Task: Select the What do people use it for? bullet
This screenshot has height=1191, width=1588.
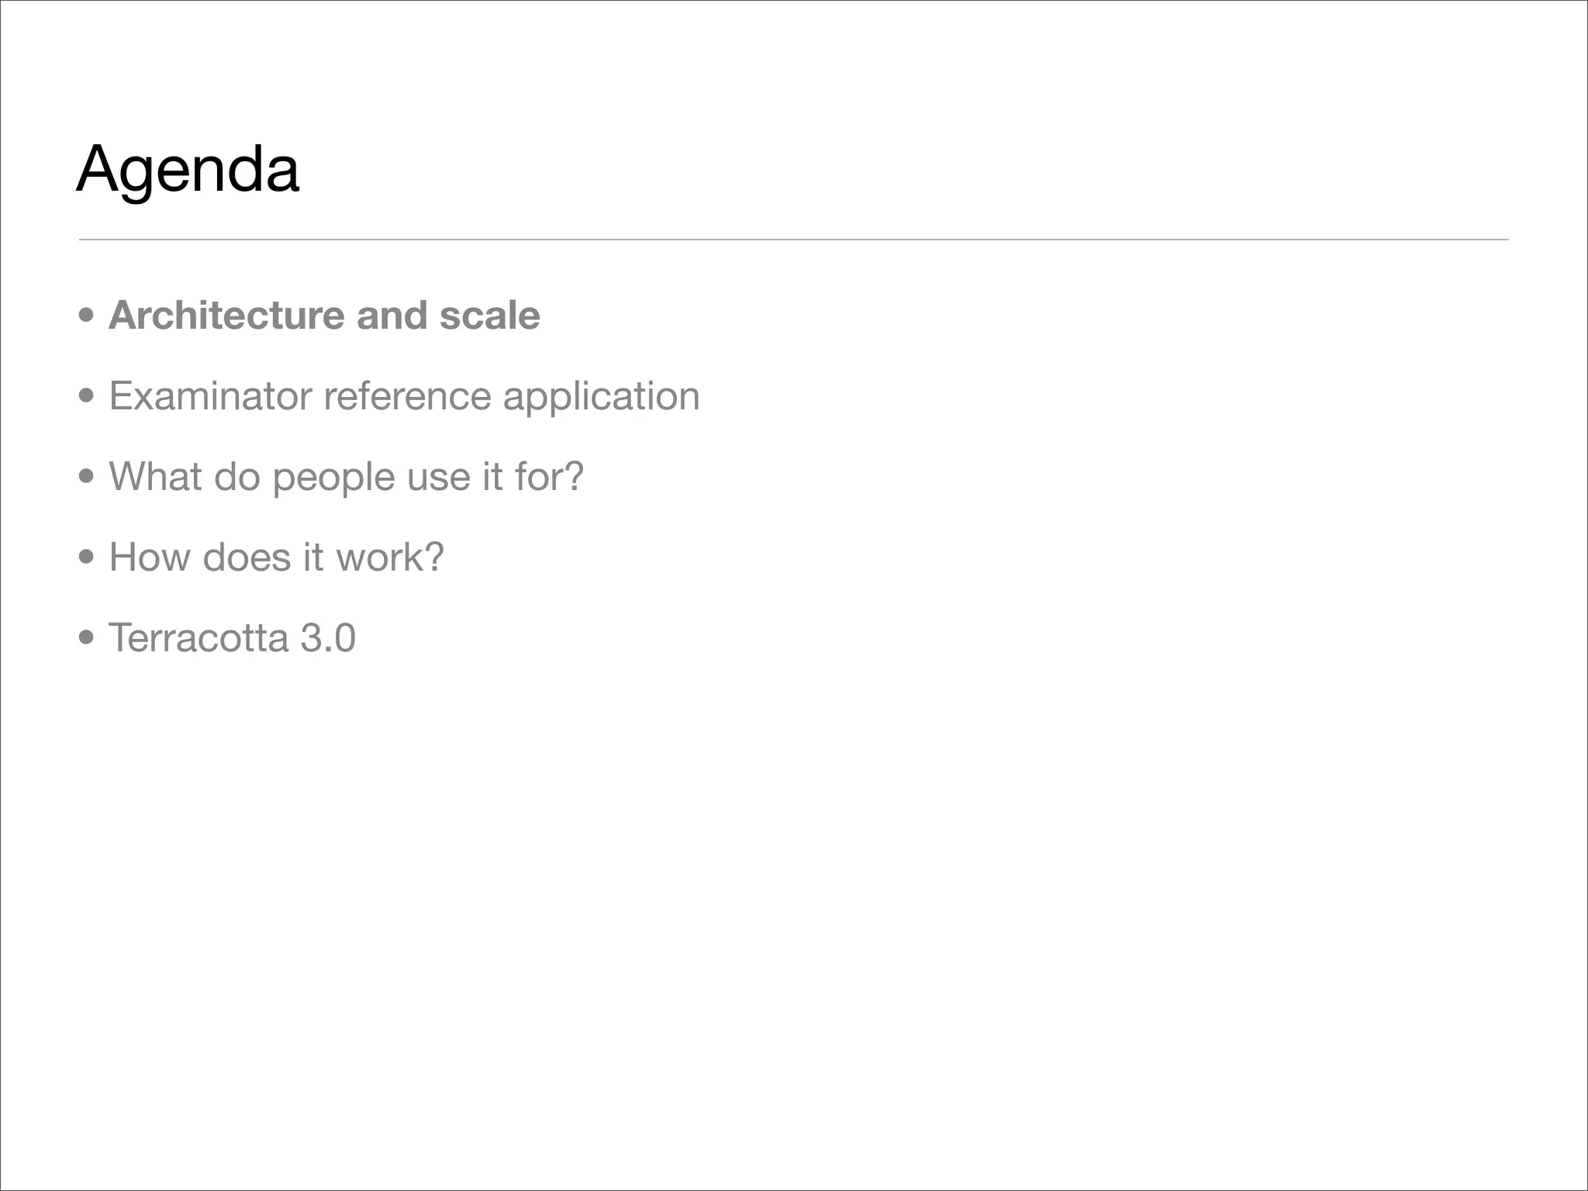Action: pos(346,476)
